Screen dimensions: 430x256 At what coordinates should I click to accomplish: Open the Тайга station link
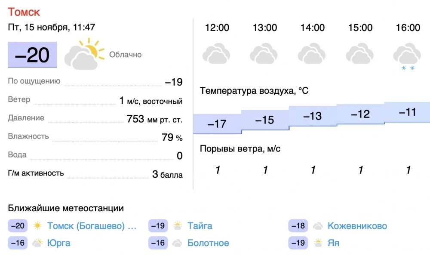tap(200, 225)
